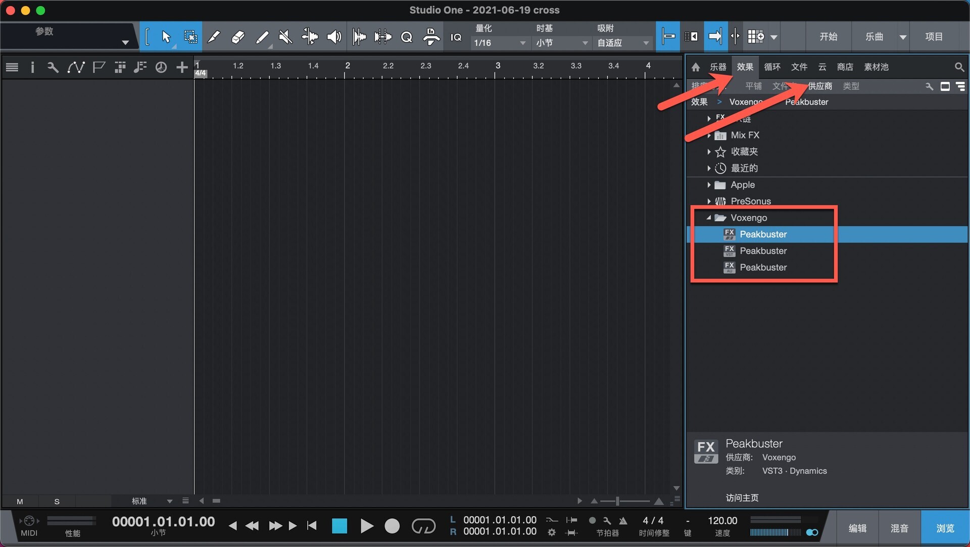Click the Add Track plus icon

[182, 67]
